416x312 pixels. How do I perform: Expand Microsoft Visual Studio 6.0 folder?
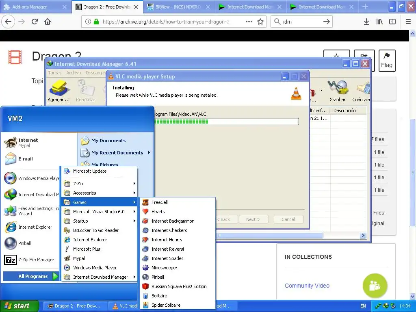tap(99, 211)
